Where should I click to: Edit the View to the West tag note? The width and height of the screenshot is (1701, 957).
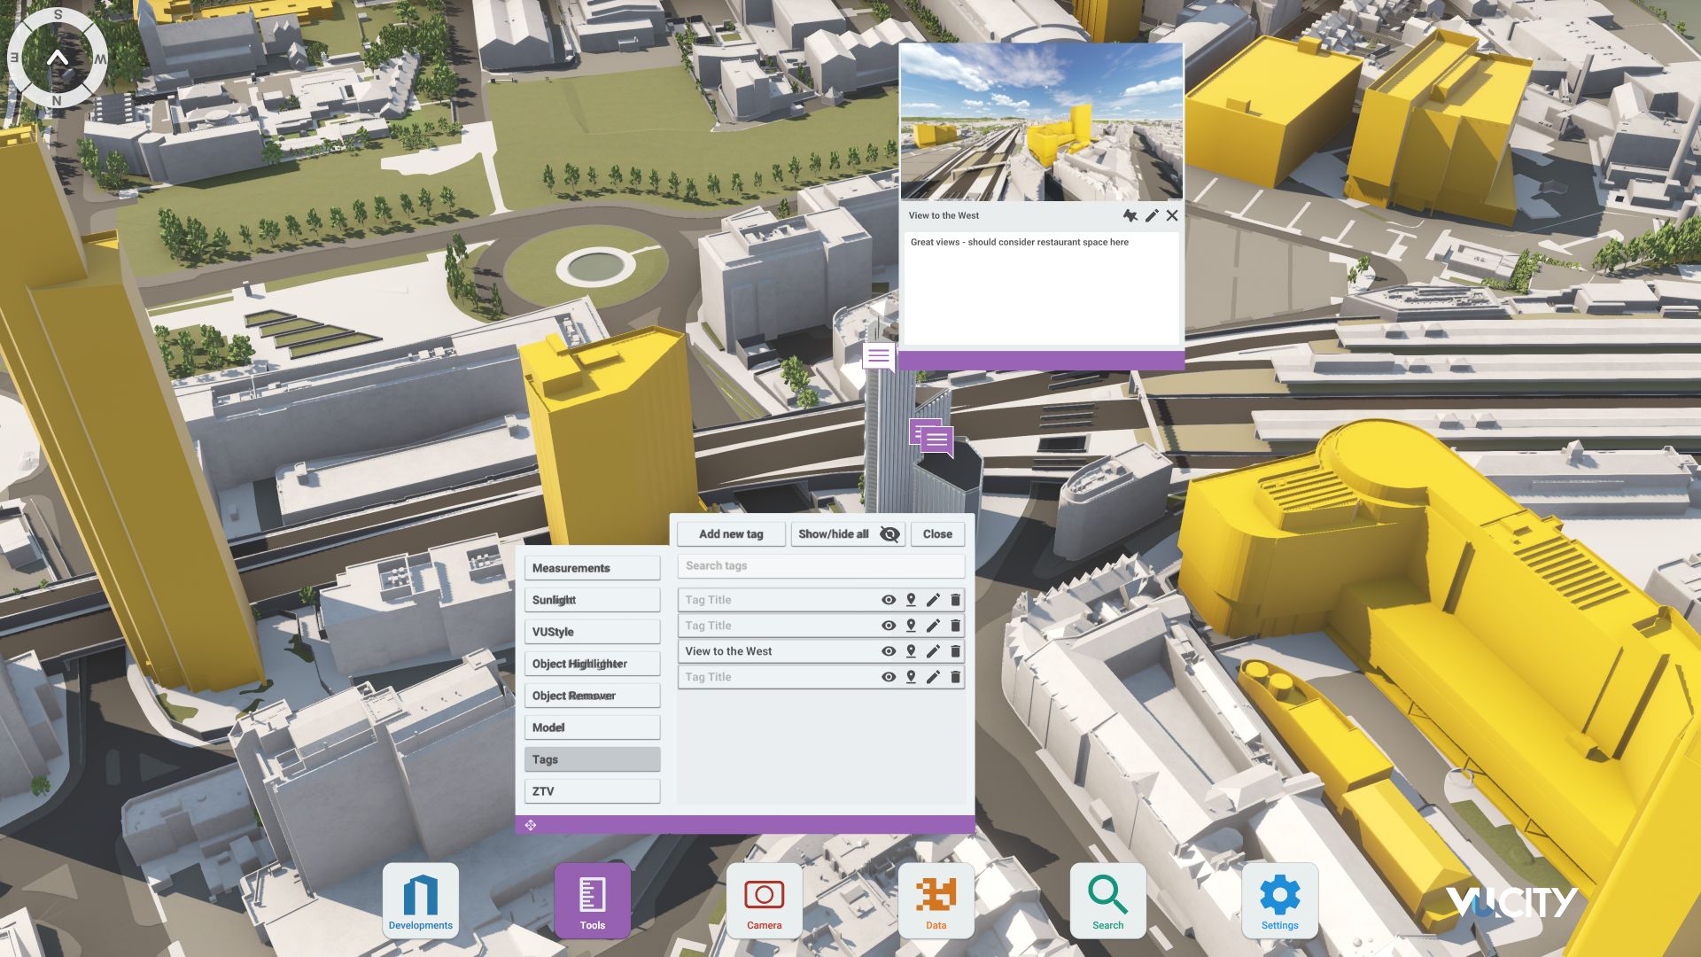pos(1152,215)
